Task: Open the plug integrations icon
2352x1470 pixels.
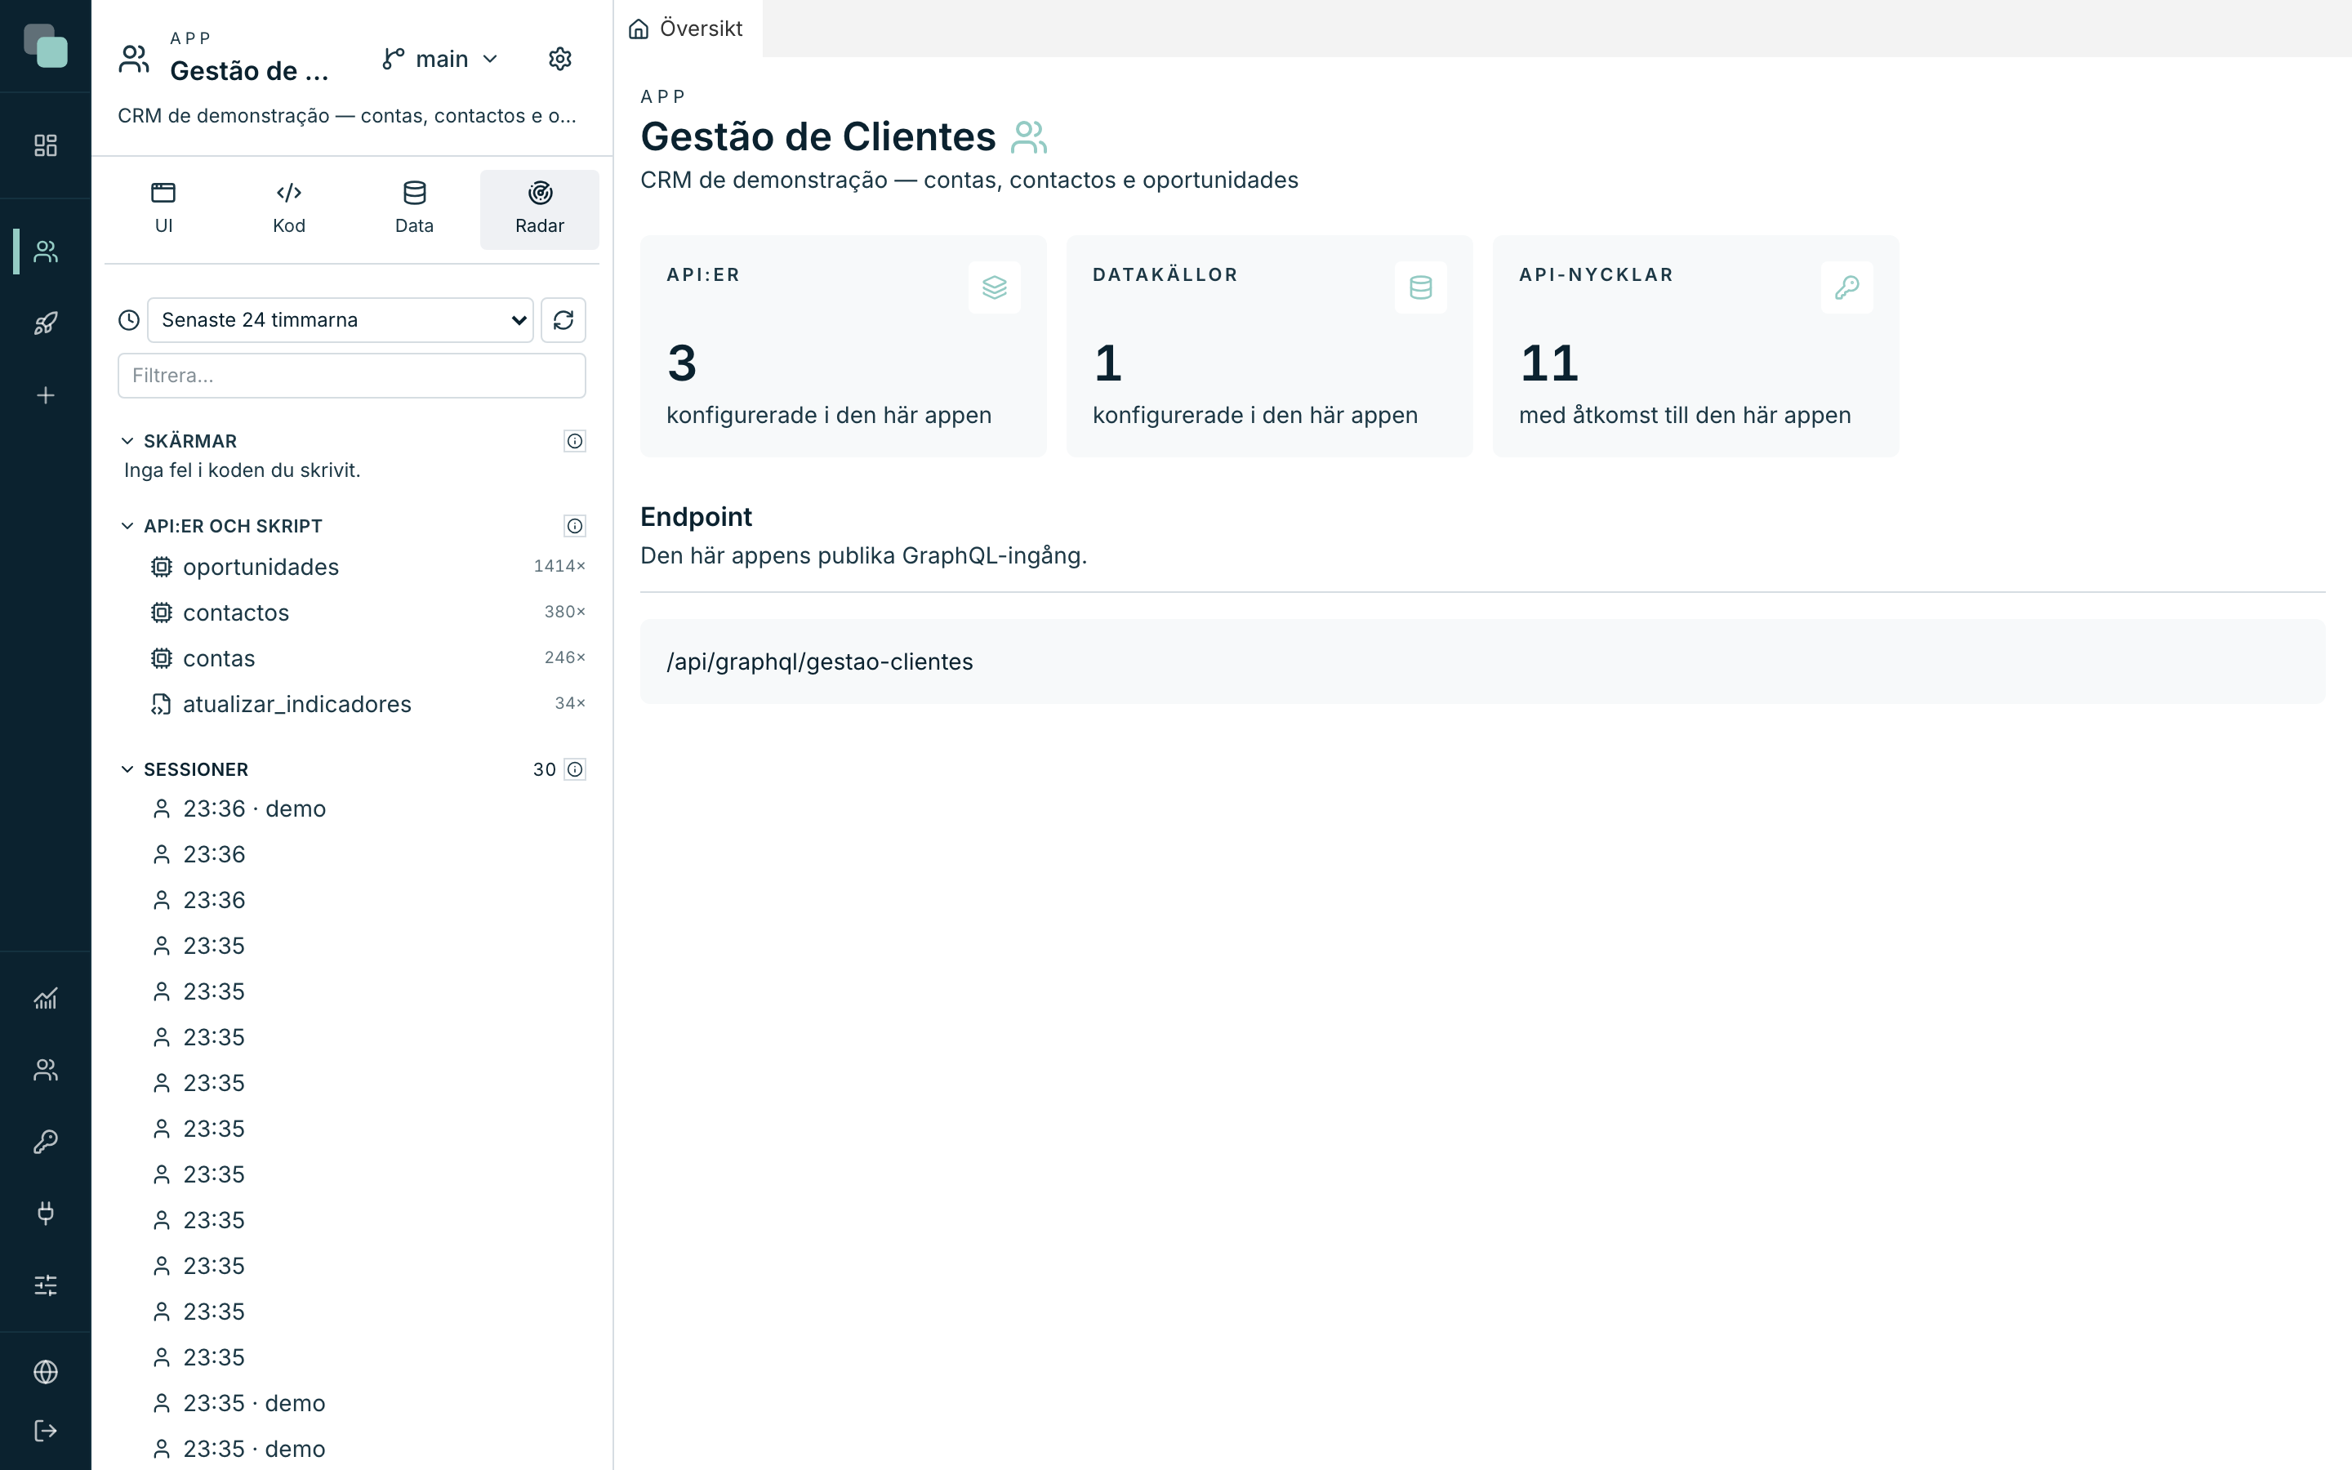Action: click(46, 1214)
